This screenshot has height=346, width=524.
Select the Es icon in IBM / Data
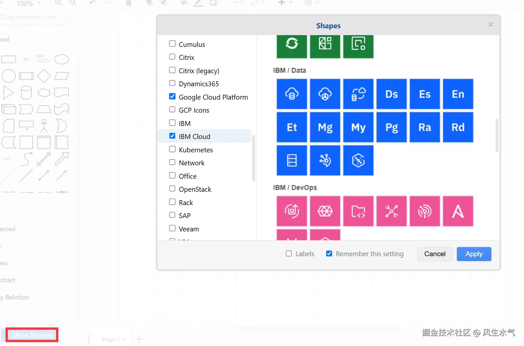425,94
